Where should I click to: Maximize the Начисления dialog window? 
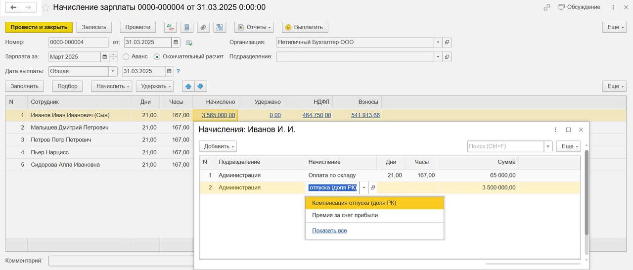pyautogui.click(x=568, y=130)
